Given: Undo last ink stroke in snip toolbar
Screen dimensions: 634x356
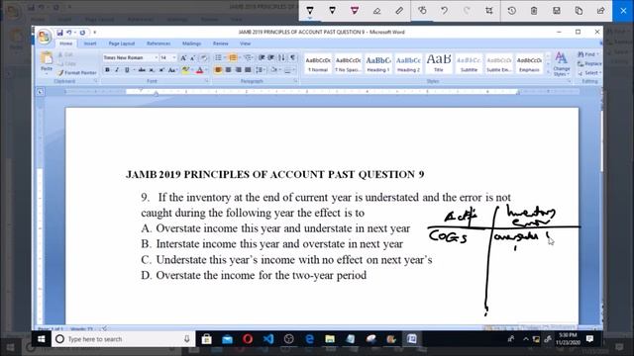Looking at the screenshot, I should pos(445,11).
